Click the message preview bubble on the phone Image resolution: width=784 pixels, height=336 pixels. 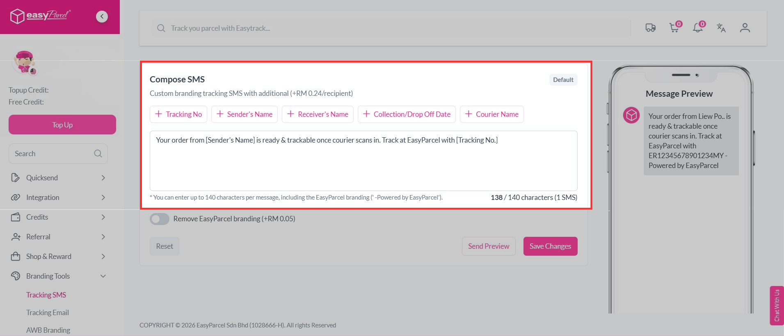pos(691,141)
